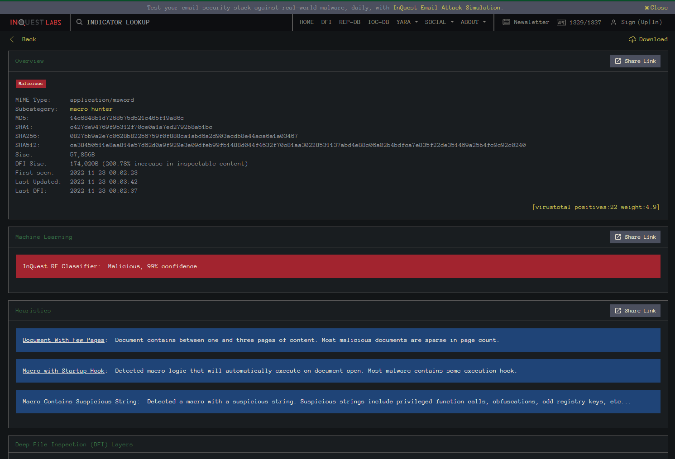The width and height of the screenshot is (675, 459).
Task: Click the Last Updated timestamp 00:03:42
Action: coord(104,182)
